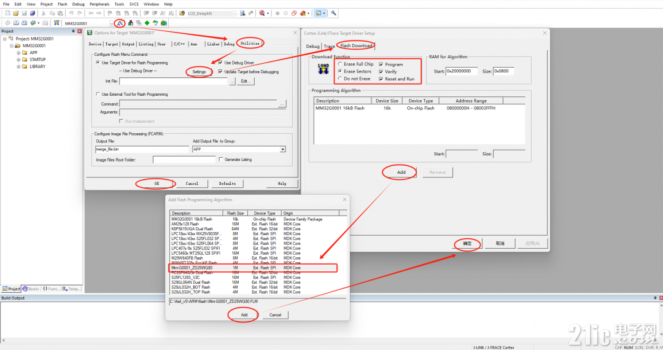This screenshot has width=663, height=350.
Task: Click the Download to flash (LOAD) icon
Action: 56,23
